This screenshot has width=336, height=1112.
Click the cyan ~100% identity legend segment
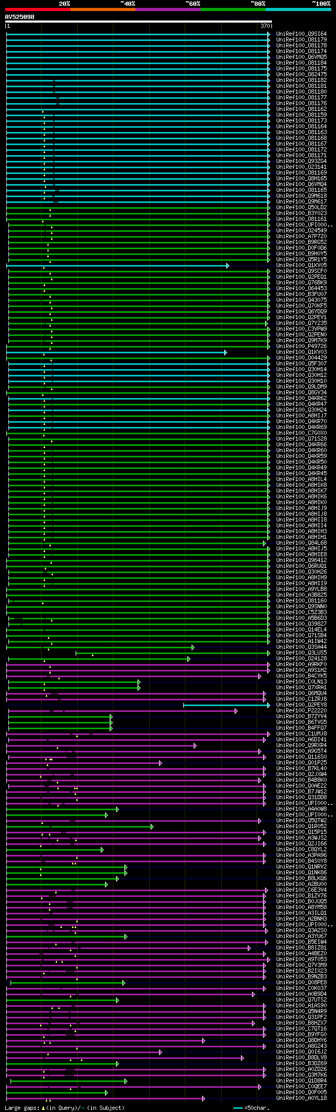coord(298,9)
